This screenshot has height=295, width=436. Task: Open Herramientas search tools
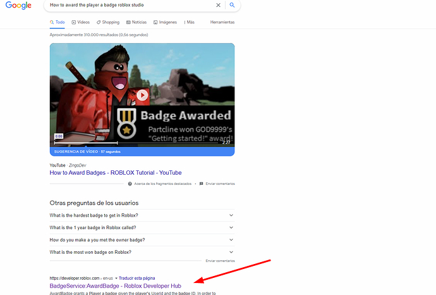tap(222, 22)
